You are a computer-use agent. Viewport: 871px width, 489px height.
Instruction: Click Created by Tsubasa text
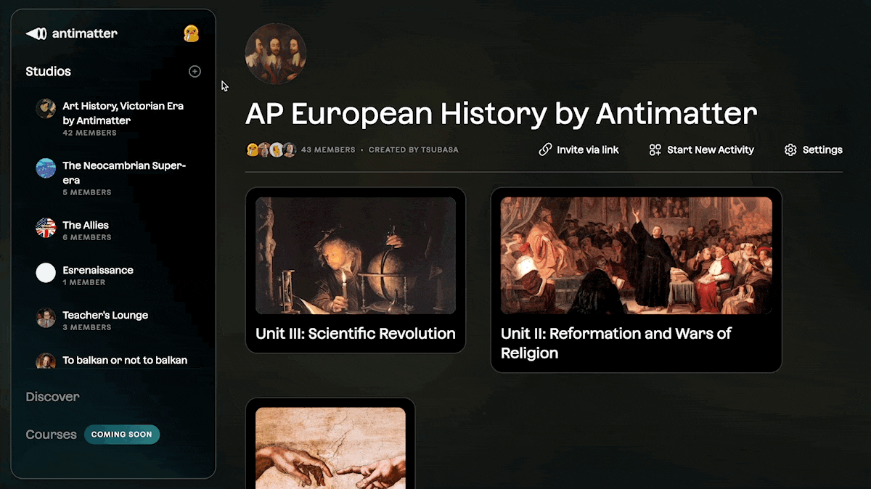pos(414,150)
